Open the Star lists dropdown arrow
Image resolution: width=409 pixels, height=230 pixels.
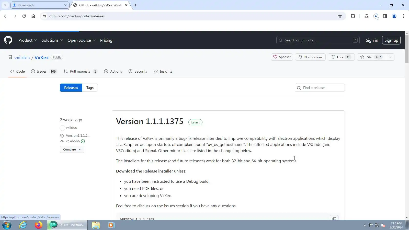coord(390,57)
